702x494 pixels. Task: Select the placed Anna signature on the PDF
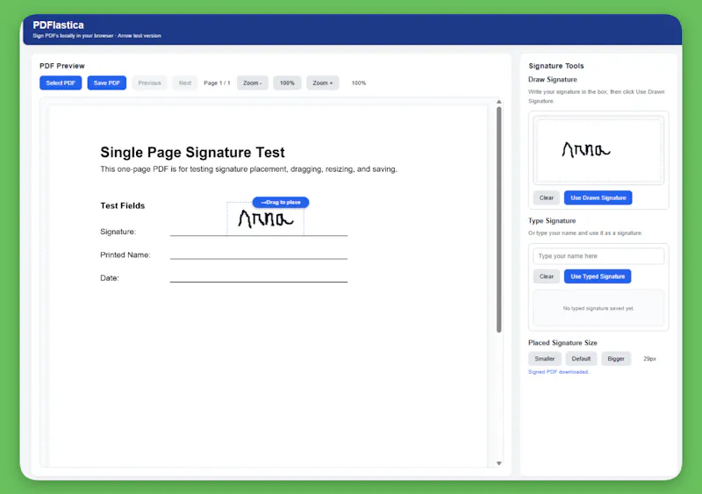point(266,219)
